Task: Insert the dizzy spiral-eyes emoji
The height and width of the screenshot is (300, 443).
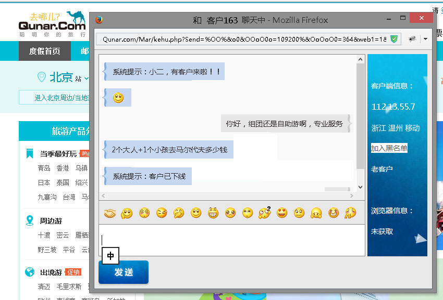Action: [x=144, y=213]
